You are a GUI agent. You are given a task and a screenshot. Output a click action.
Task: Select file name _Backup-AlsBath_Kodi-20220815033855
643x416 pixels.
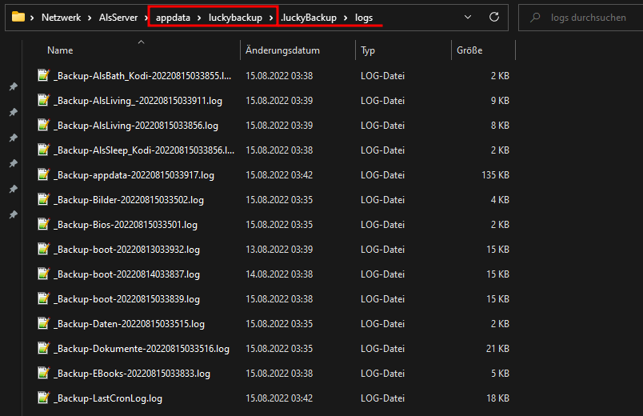pyautogui.click(x=142, y=76)
